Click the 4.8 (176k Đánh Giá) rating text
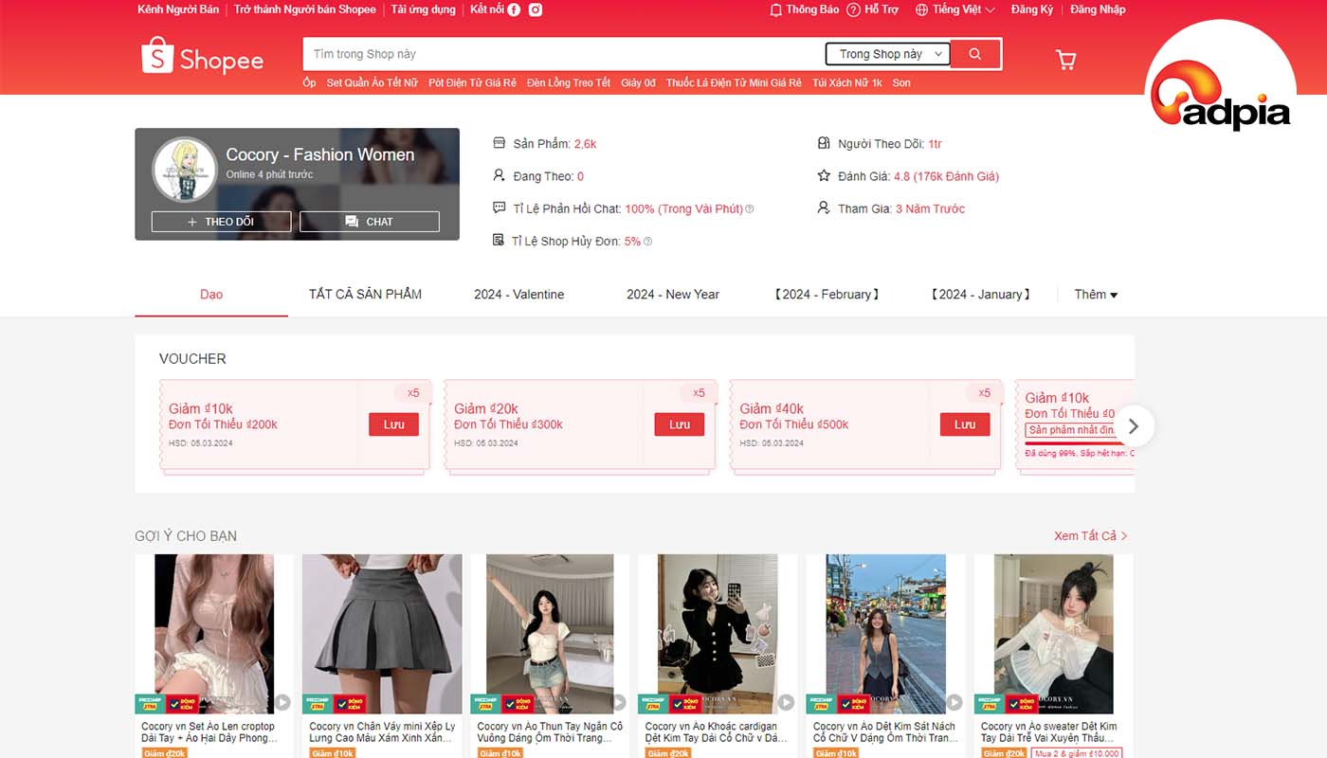 pyautogui.click(x=946, y=176)
